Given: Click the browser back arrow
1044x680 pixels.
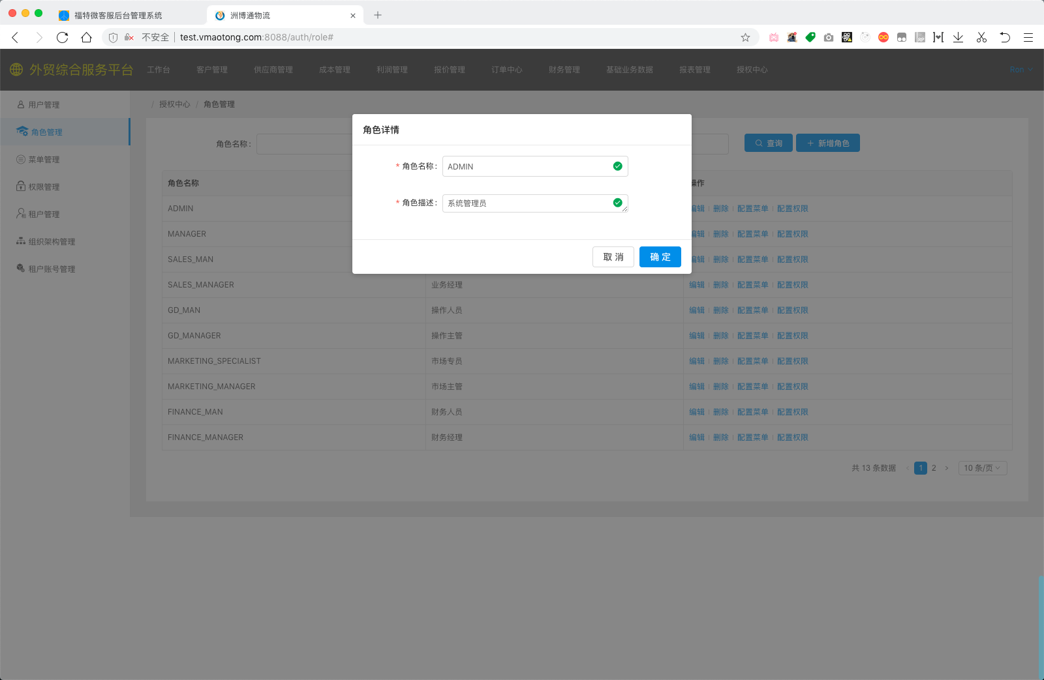Looking at the screenshot, I should 16,37.
